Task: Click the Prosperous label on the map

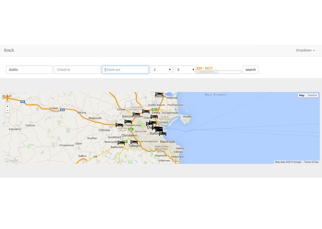Action: point(67,145)
